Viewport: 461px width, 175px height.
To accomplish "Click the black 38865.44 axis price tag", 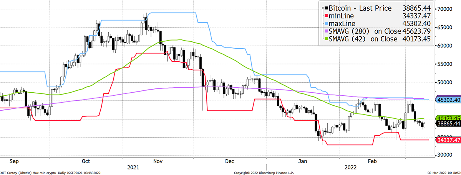I will pos(449,124).
